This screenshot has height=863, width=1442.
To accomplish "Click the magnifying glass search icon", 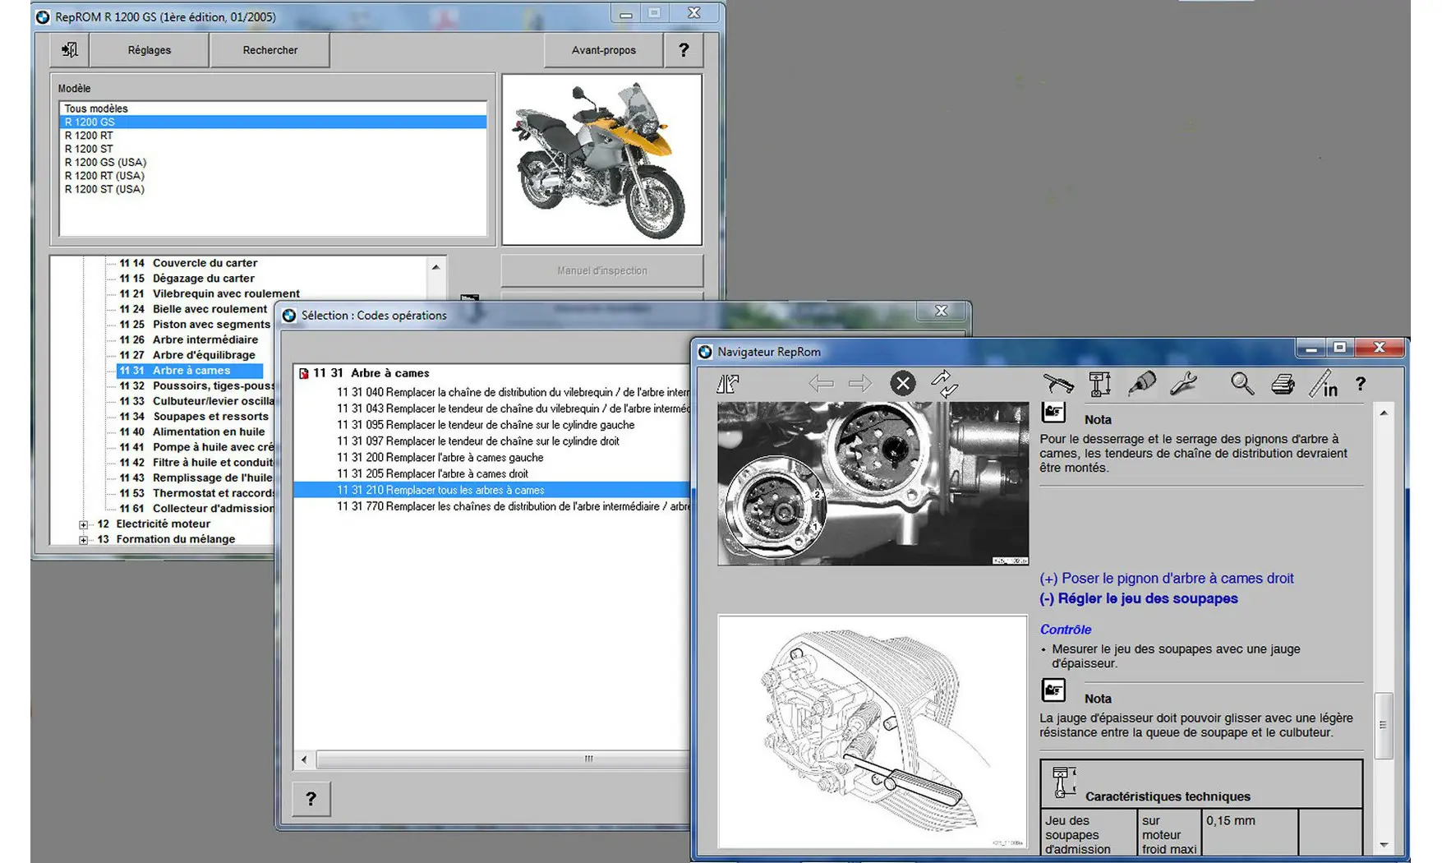I will [x=1242, y=383].
